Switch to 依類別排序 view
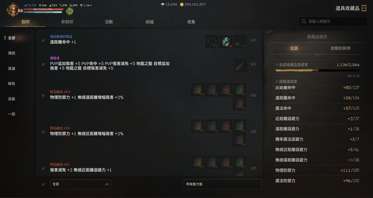The width and height of the screenshot is (373, 198). pyautogui.click(x=340, y=48)
